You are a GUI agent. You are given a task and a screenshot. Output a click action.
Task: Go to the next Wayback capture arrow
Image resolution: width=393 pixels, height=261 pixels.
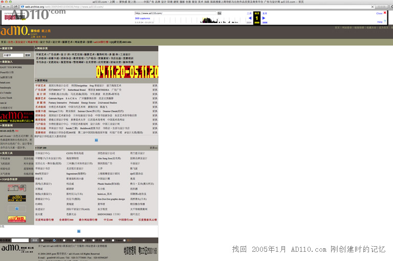click(x=264, y=18)
